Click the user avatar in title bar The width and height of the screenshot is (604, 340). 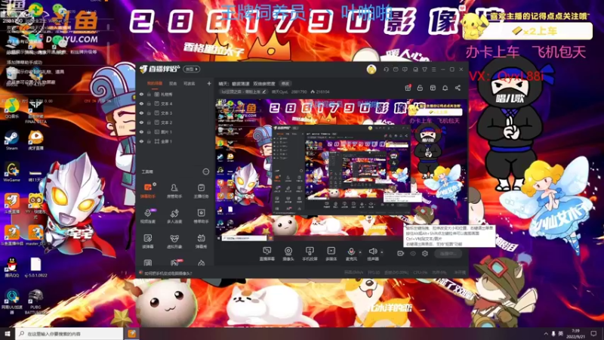[x=371, y=70]
